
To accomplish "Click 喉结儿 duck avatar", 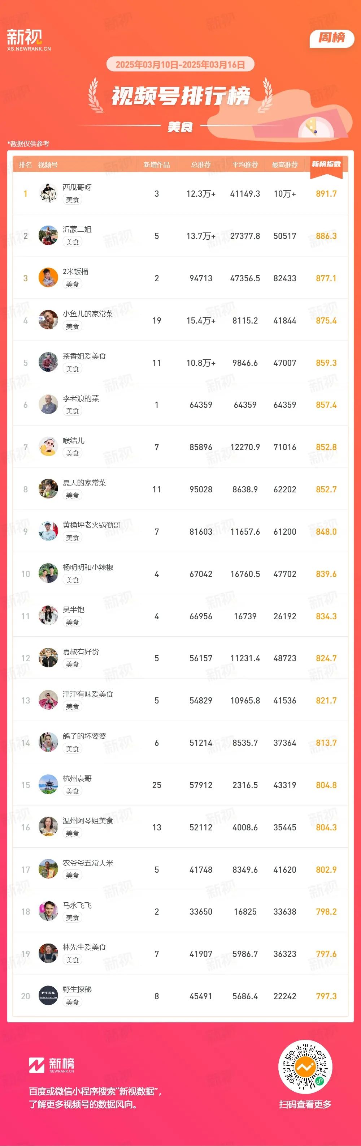I will coord(48,447).
